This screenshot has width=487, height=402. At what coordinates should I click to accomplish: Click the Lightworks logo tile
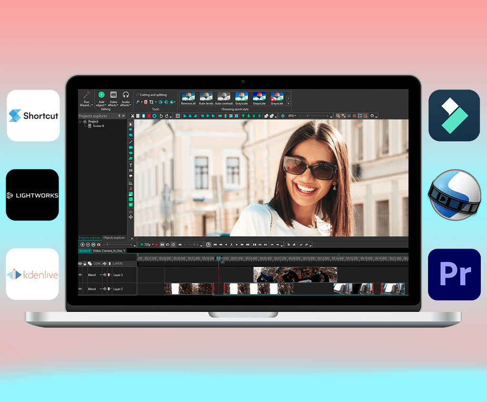click(32, 195)
